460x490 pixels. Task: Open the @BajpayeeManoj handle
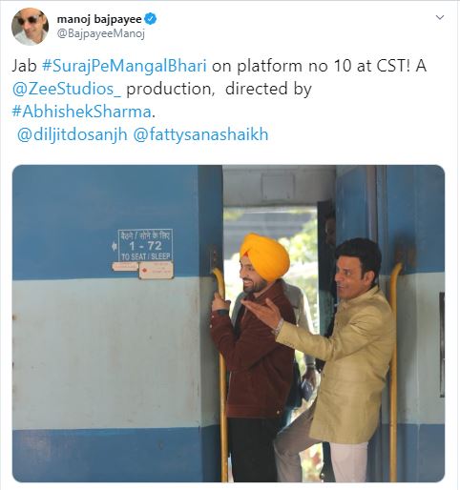tap(101, 33)
